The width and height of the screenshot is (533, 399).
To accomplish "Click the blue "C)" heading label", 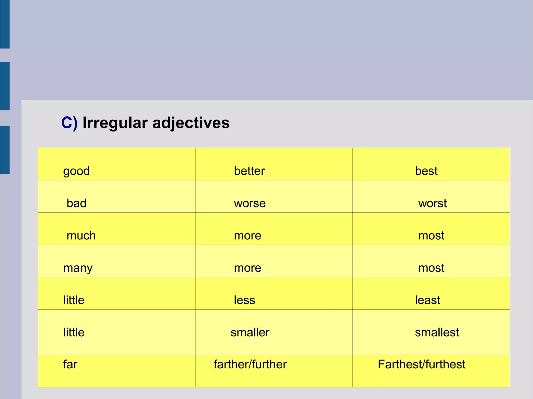I will point(69,123).
